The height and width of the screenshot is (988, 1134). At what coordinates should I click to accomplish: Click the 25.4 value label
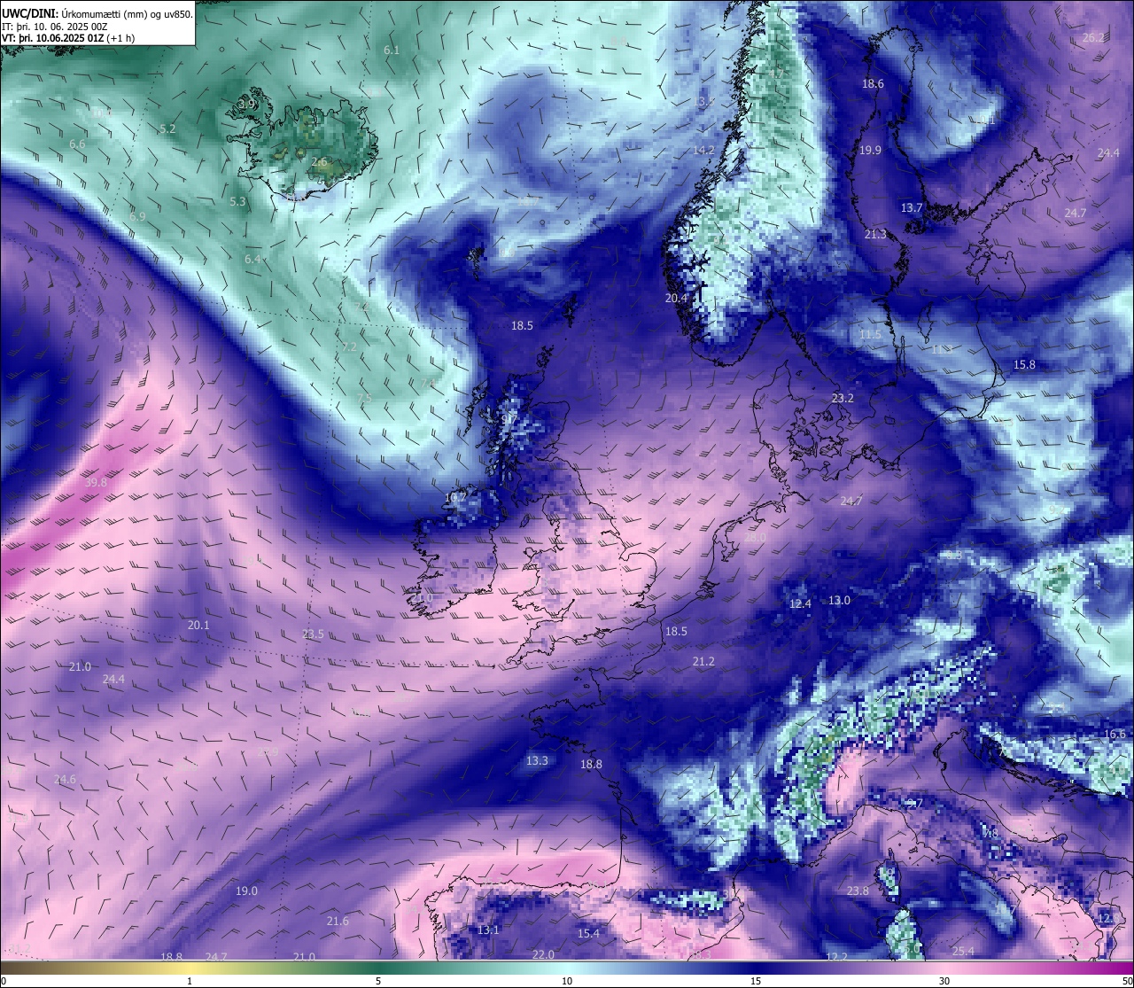963,952
